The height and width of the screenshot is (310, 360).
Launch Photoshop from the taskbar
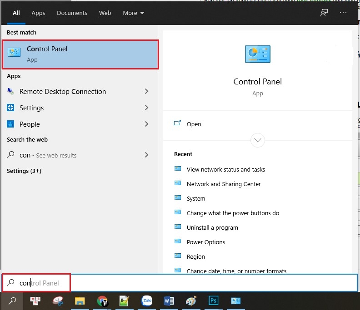213,300
